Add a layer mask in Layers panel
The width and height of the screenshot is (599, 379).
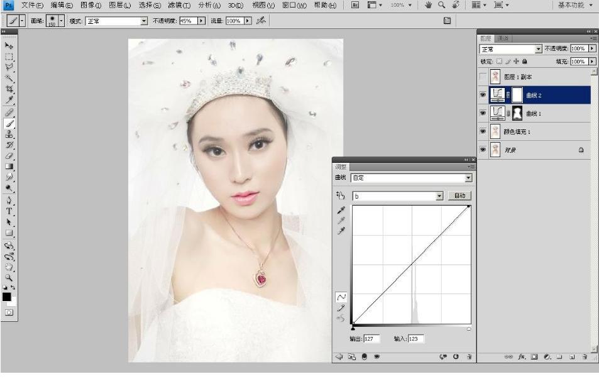tap(534, 357)
